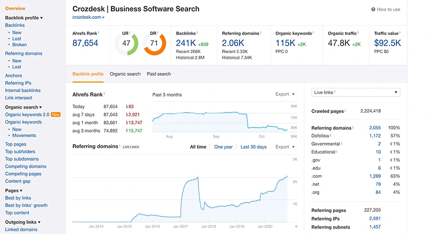This screenshot has width=429, height=234.
Task: Click the New badge on Organic keywords 2.0
Action: click(56, 115)
